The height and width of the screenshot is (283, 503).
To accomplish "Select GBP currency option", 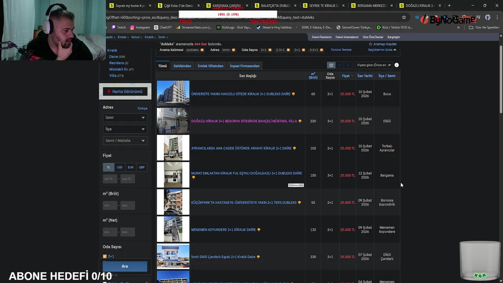I will (x=141, y=167).
